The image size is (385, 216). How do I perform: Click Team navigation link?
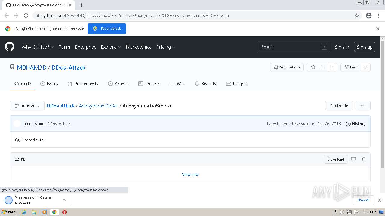point(64,47)
